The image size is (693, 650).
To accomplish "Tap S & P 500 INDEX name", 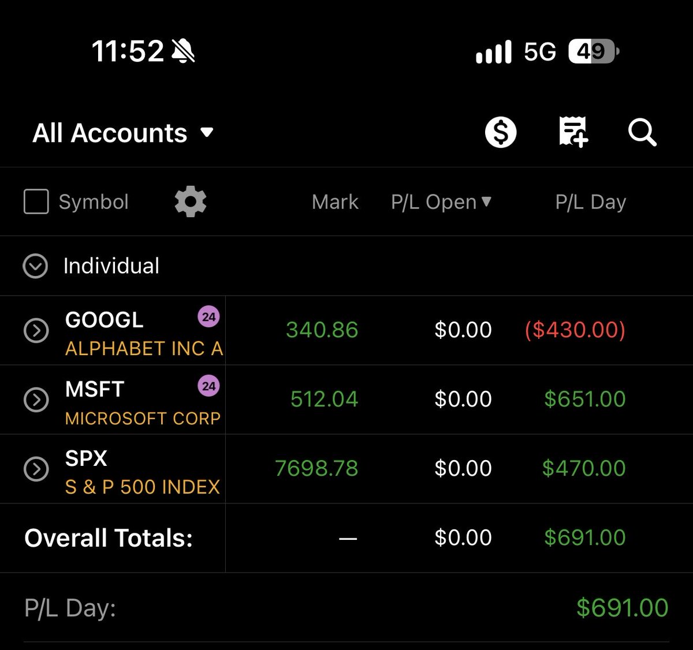I will 143,487.
